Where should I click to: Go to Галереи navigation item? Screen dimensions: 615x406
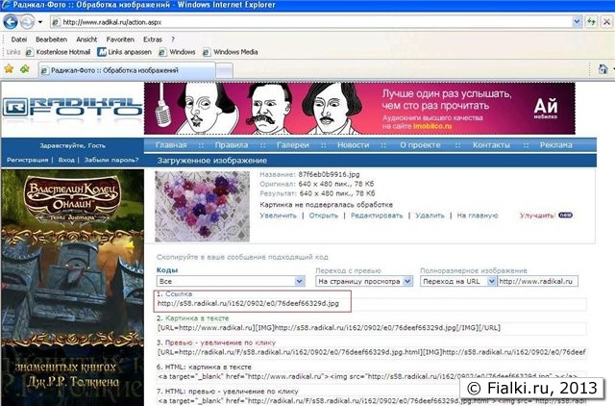292,145
